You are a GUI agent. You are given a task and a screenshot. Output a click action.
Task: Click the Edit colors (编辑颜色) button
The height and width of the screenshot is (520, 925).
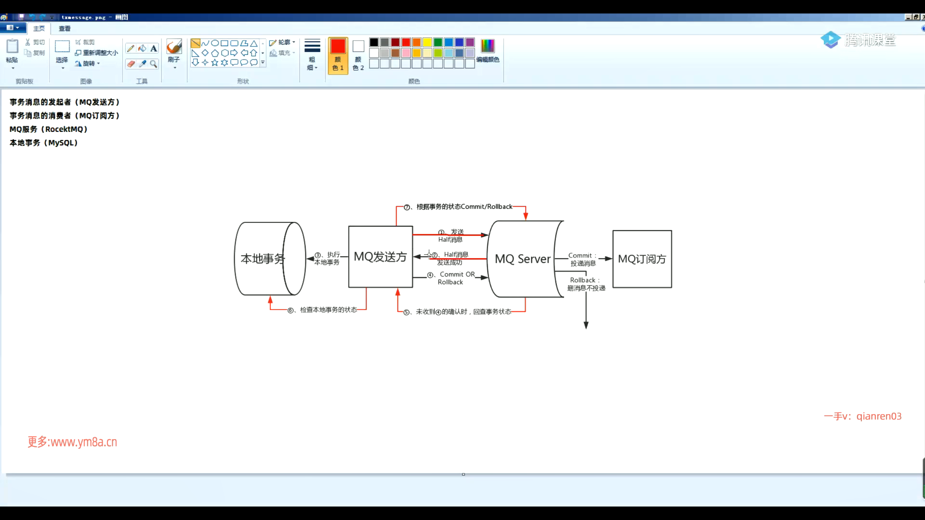point(488,51)
